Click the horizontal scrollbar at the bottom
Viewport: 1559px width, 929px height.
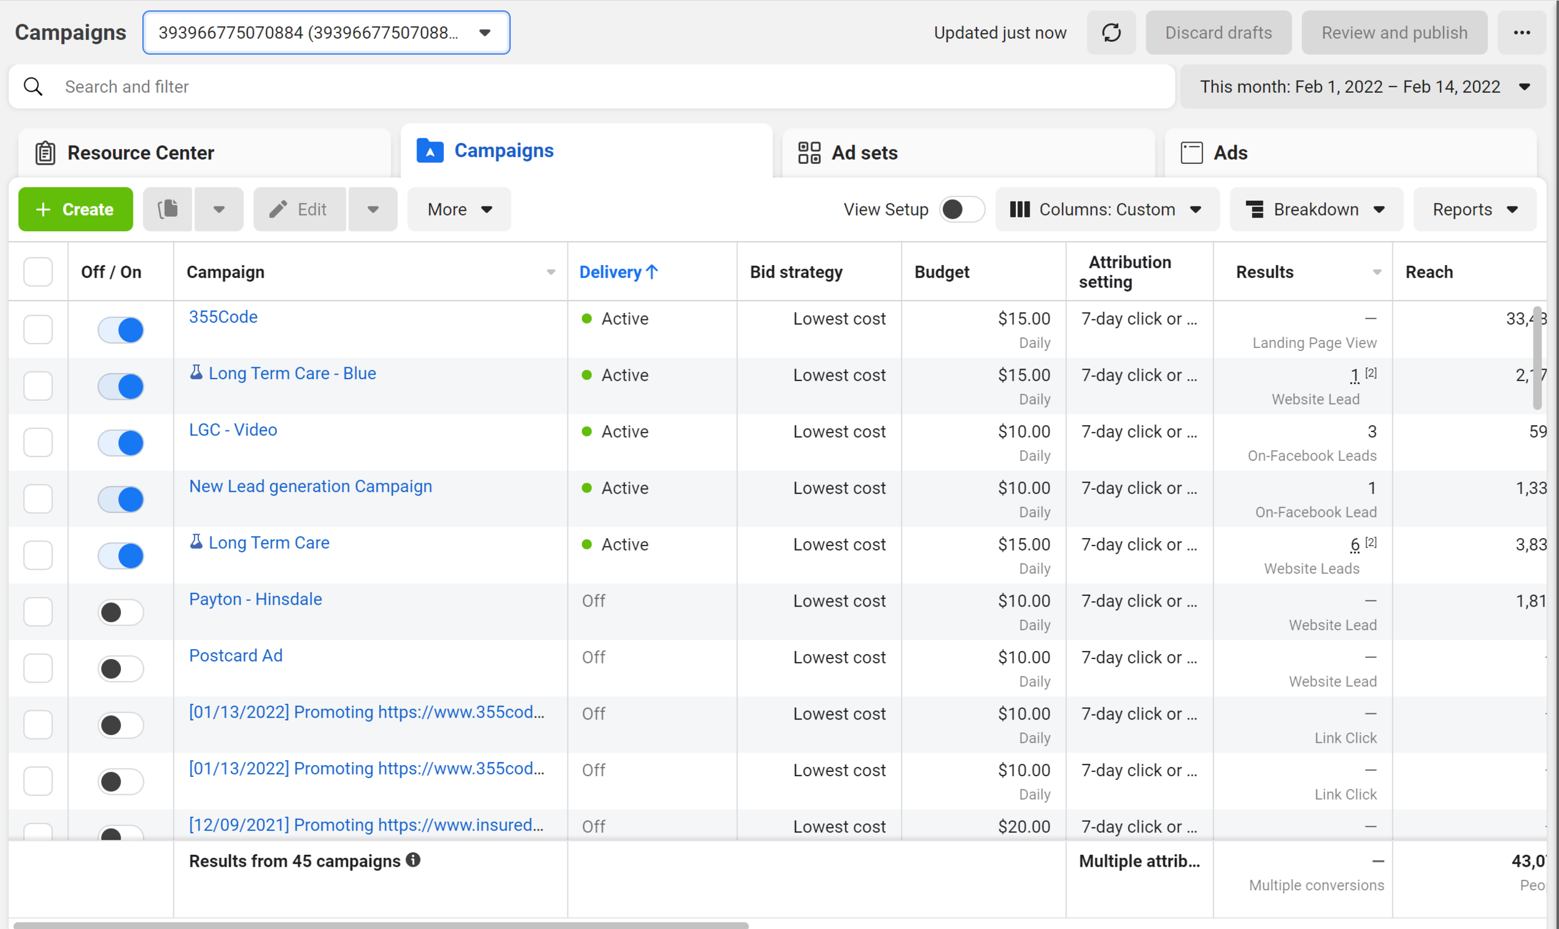380,925
